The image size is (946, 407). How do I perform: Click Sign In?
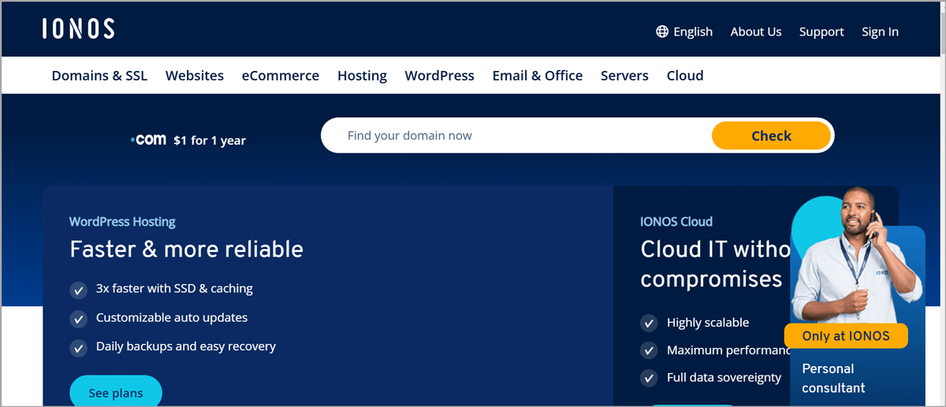[880, 31]
